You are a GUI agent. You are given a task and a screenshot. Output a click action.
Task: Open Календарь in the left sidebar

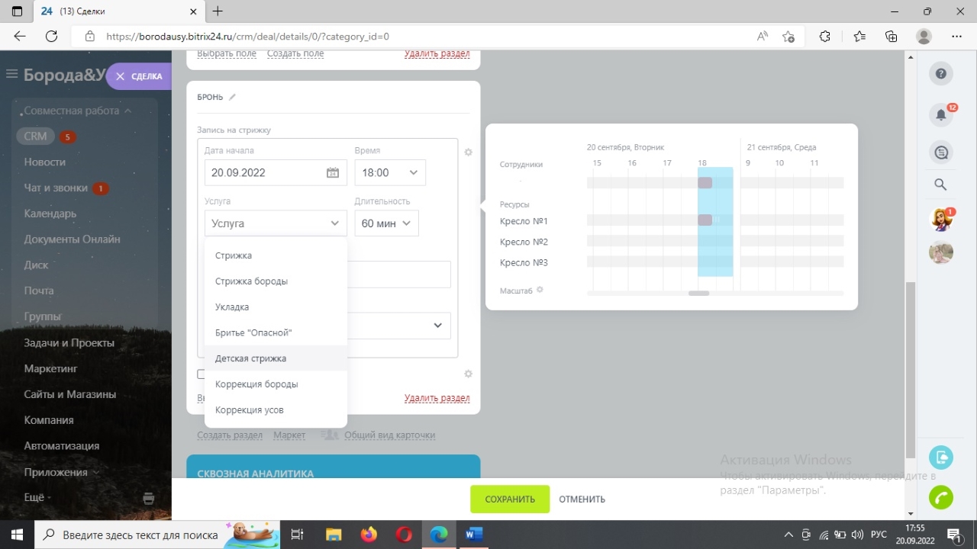pyautogui.click(x=50, y=213)
